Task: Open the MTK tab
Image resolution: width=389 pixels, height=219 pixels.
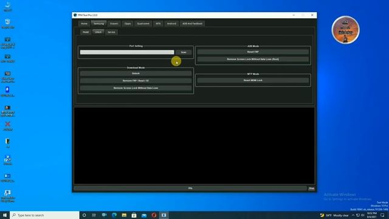Action: pyautogui.click(x=158, y=24)
